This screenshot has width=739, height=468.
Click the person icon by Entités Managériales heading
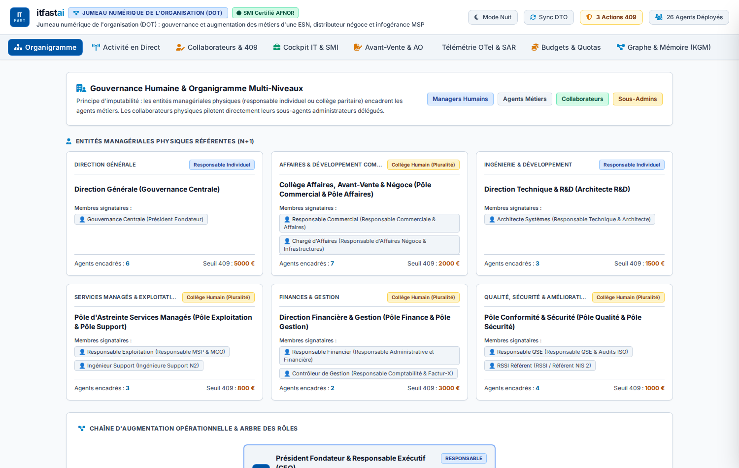coord(69,141)
